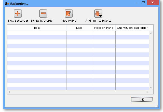This screenshot has height=112, width=163.
Task: Minimize the Backorders window
Action: point(135,3)
